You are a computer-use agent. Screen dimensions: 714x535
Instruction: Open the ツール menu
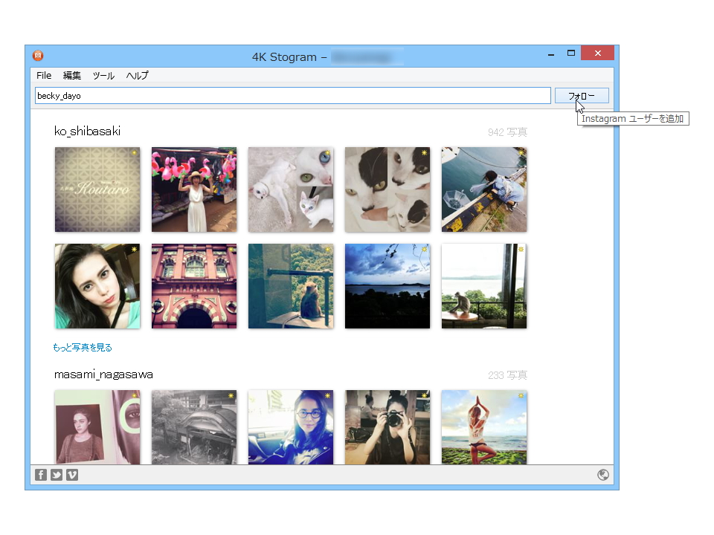tap(103, 76)
